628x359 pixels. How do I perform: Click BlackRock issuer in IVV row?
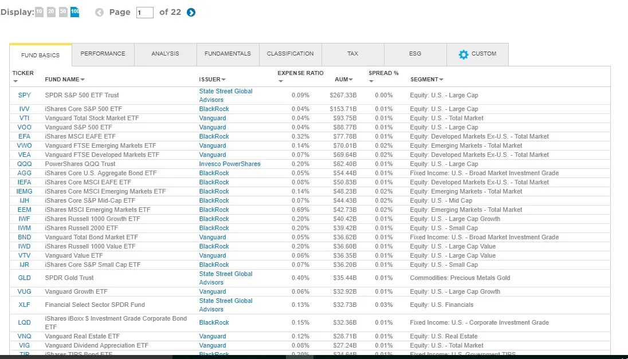214,109
